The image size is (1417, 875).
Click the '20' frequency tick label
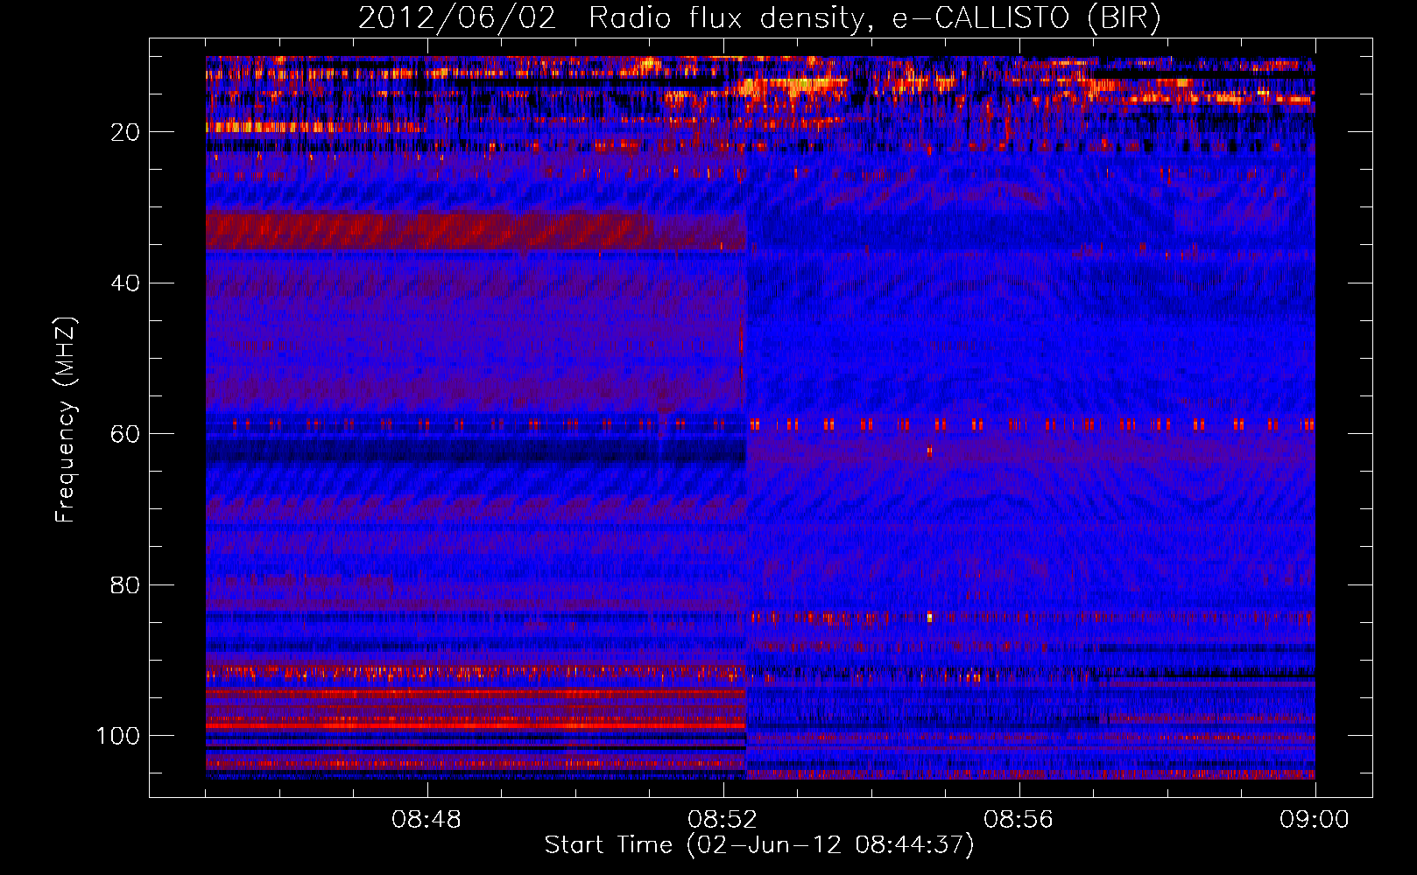[125, 132]
